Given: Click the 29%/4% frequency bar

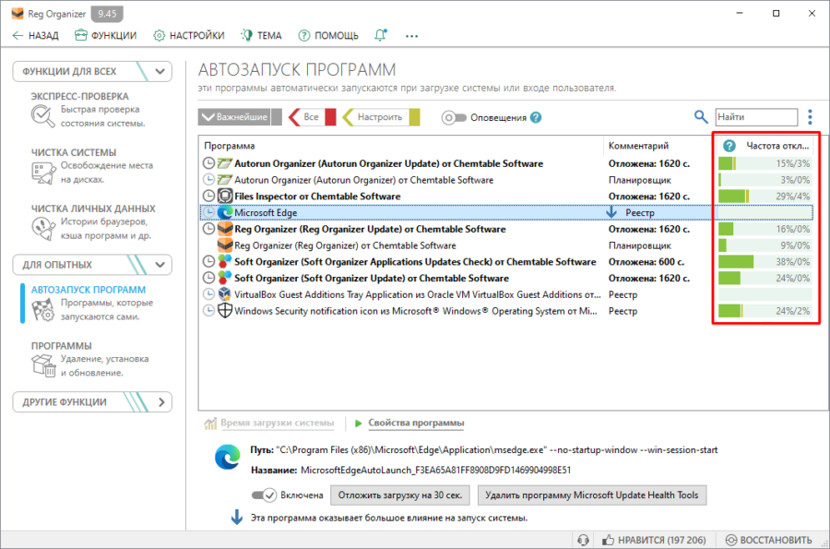Looking at the screenshot, I should point(765,196).
